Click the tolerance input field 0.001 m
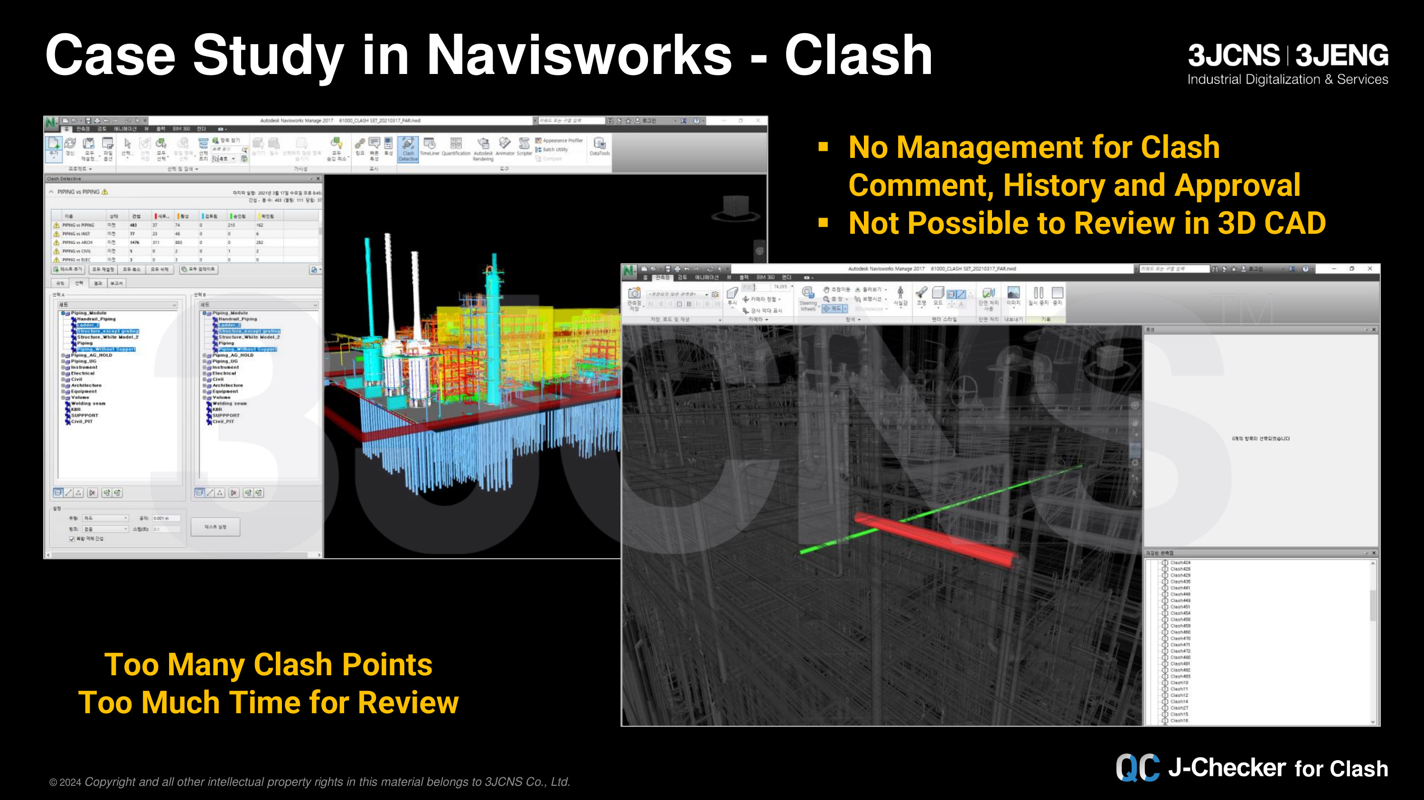 pos(167,518)
